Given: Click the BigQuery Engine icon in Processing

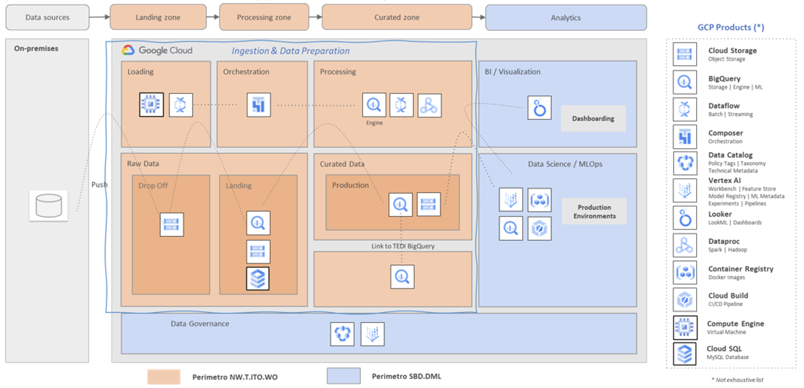Looking at the screenshot, I should tap(374, 105).
